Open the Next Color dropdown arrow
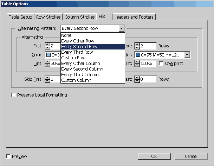The height and width of the screenshot is (166, 214). pyautogui.click(x=187, y=55)
